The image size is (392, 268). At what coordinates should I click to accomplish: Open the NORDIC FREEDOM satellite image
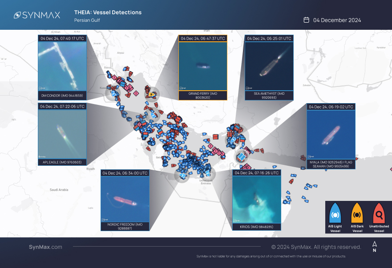125,199
